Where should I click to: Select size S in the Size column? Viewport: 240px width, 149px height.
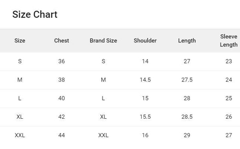pos(20,61)
